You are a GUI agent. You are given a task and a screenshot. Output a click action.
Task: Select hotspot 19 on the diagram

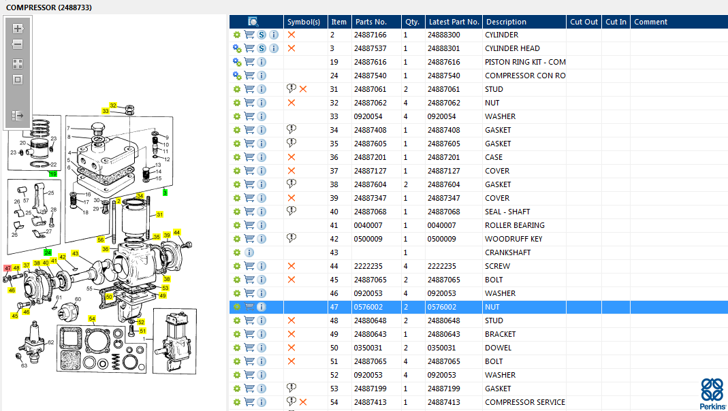click(x=53, y=174)
